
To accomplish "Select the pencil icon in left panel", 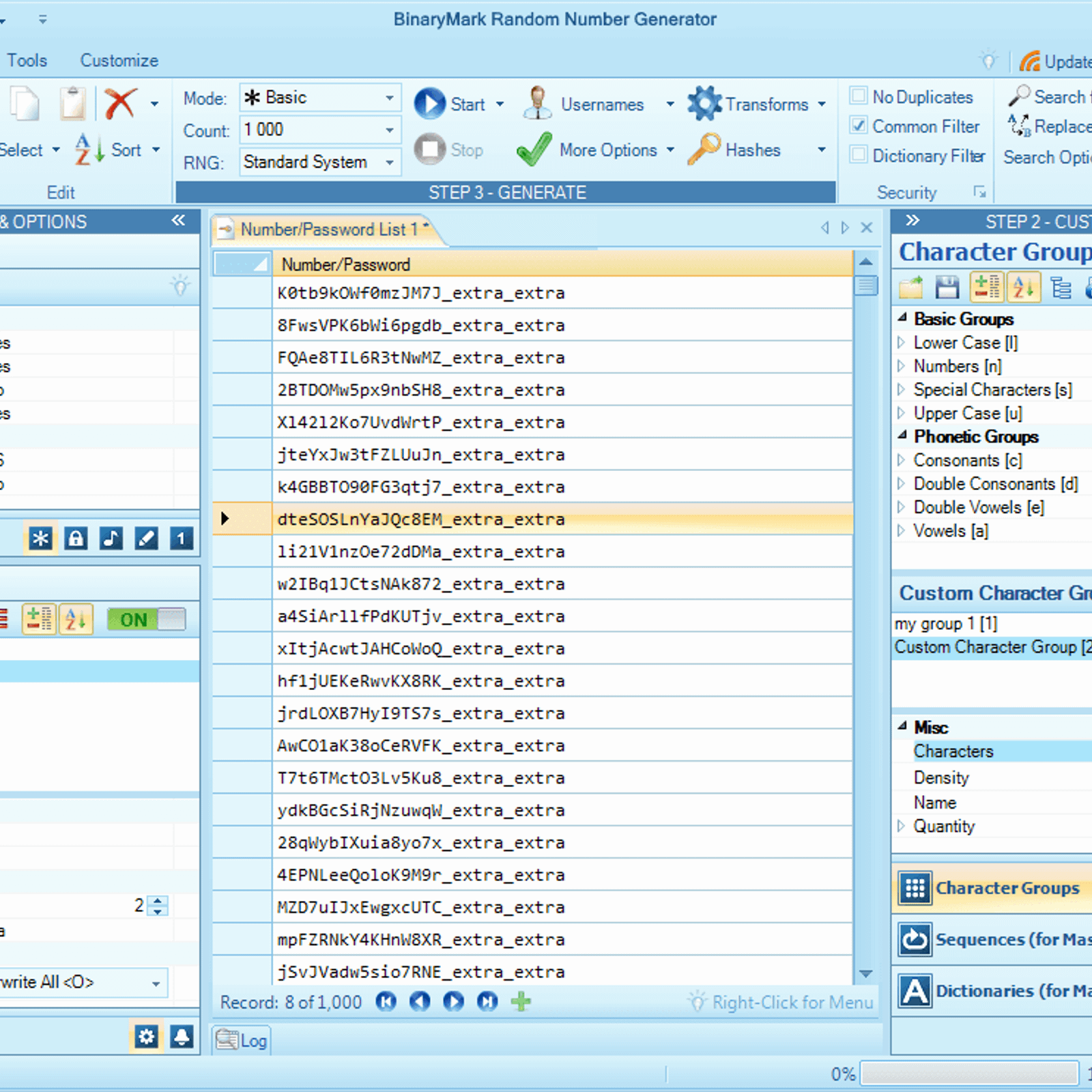I will (146, 539).
